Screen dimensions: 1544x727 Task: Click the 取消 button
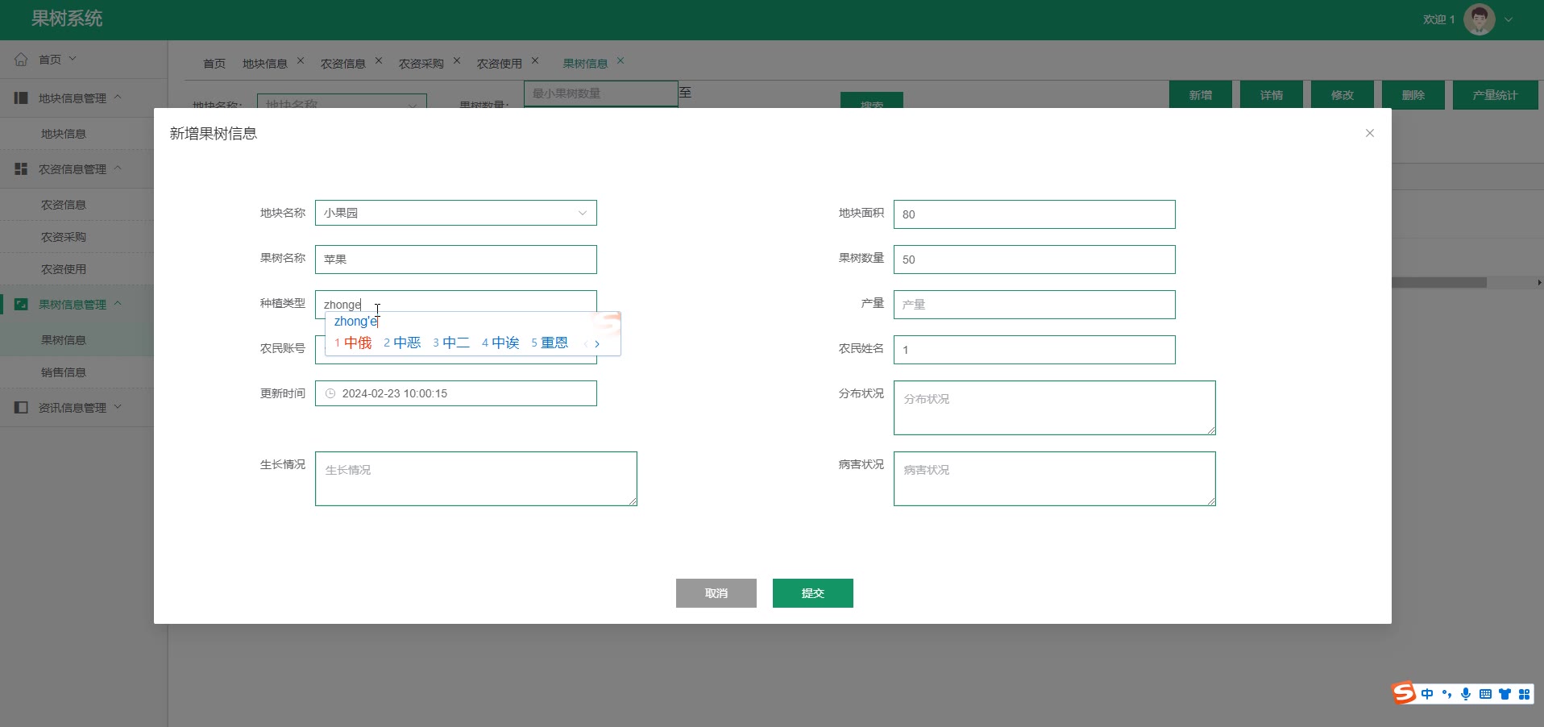coord(716,593)
